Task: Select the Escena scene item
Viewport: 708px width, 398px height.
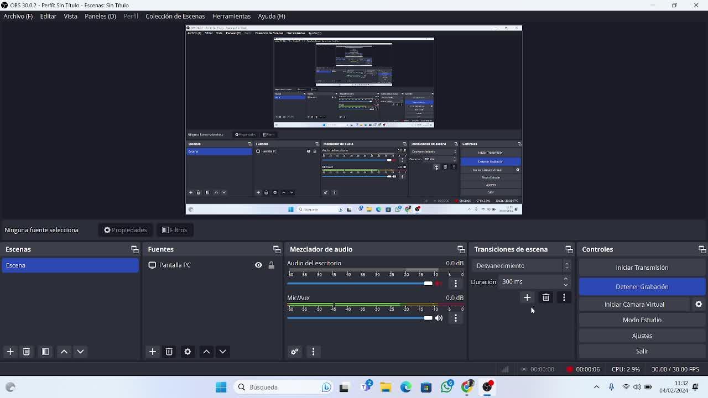Action: 70,265
